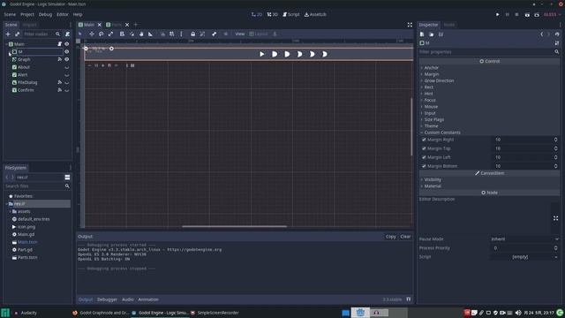
Task: Expand the Size Flags group
Action: [433, 120]
